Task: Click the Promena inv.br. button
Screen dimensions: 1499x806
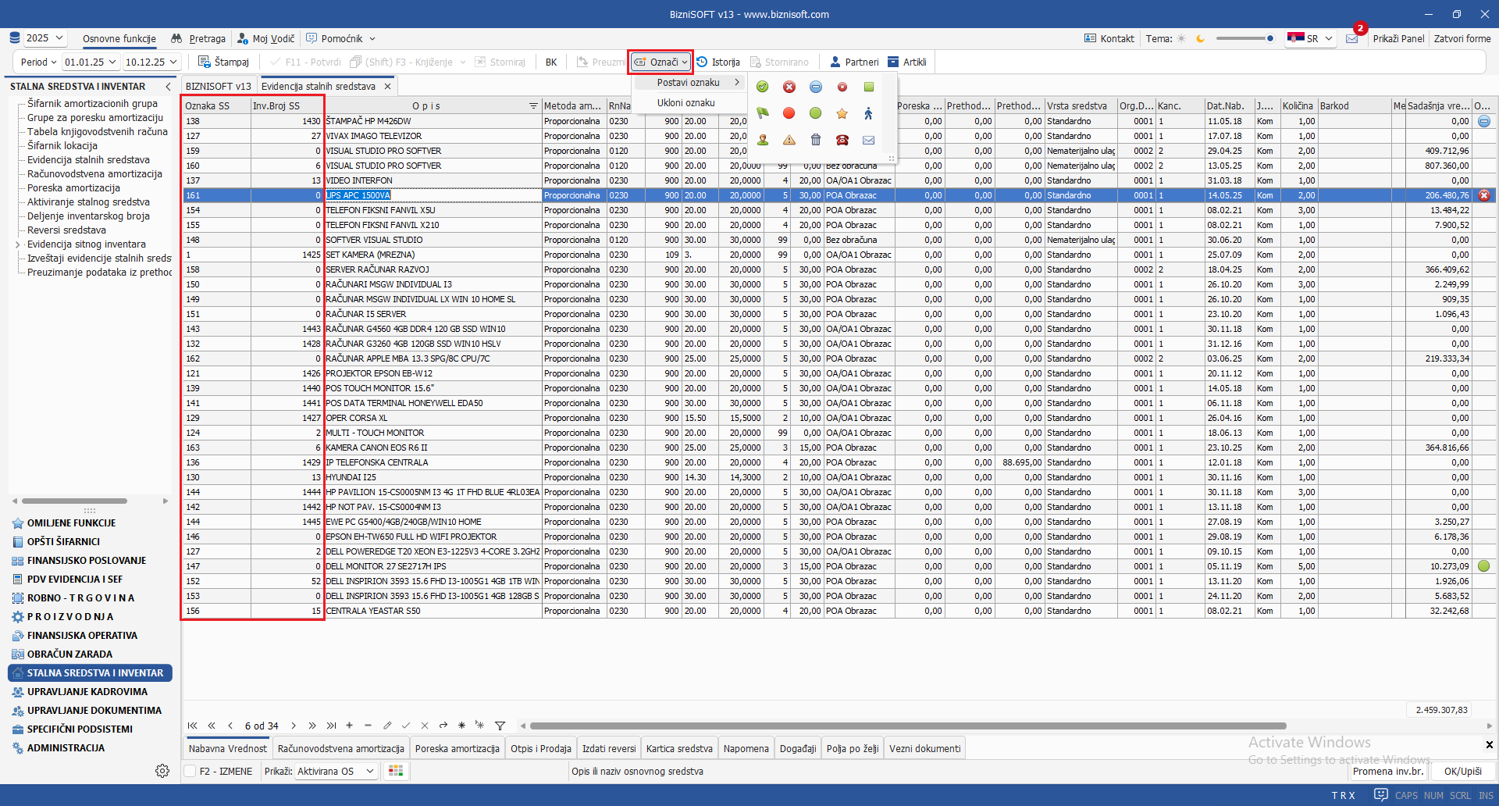Action: coord(1388,772)
